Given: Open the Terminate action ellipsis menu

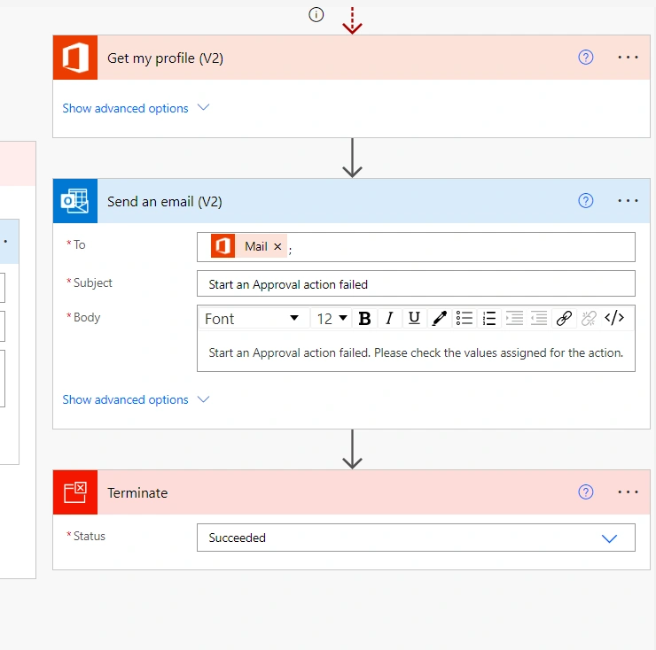Looking at the screenshot, I should (x=628, y=492).
